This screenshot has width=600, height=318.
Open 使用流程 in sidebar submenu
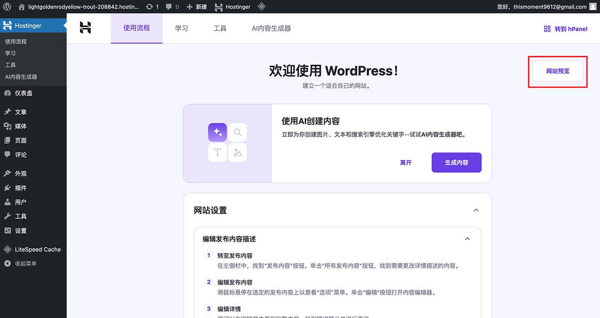[x=16, y=41]
